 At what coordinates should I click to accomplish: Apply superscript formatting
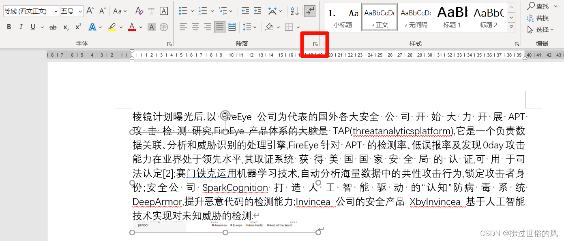pyautogui.click(x=78, y=27)
